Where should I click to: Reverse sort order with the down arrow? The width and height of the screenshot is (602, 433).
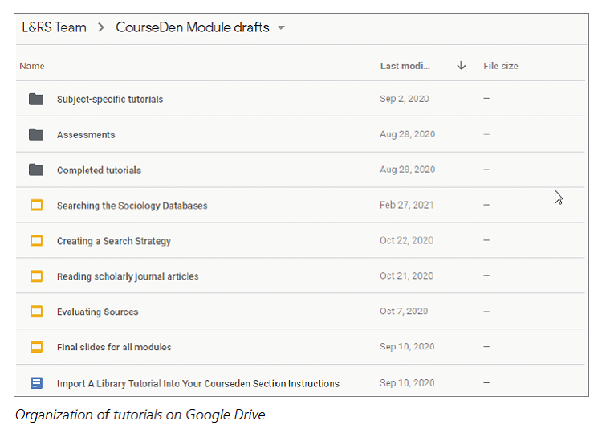(462, 66)
